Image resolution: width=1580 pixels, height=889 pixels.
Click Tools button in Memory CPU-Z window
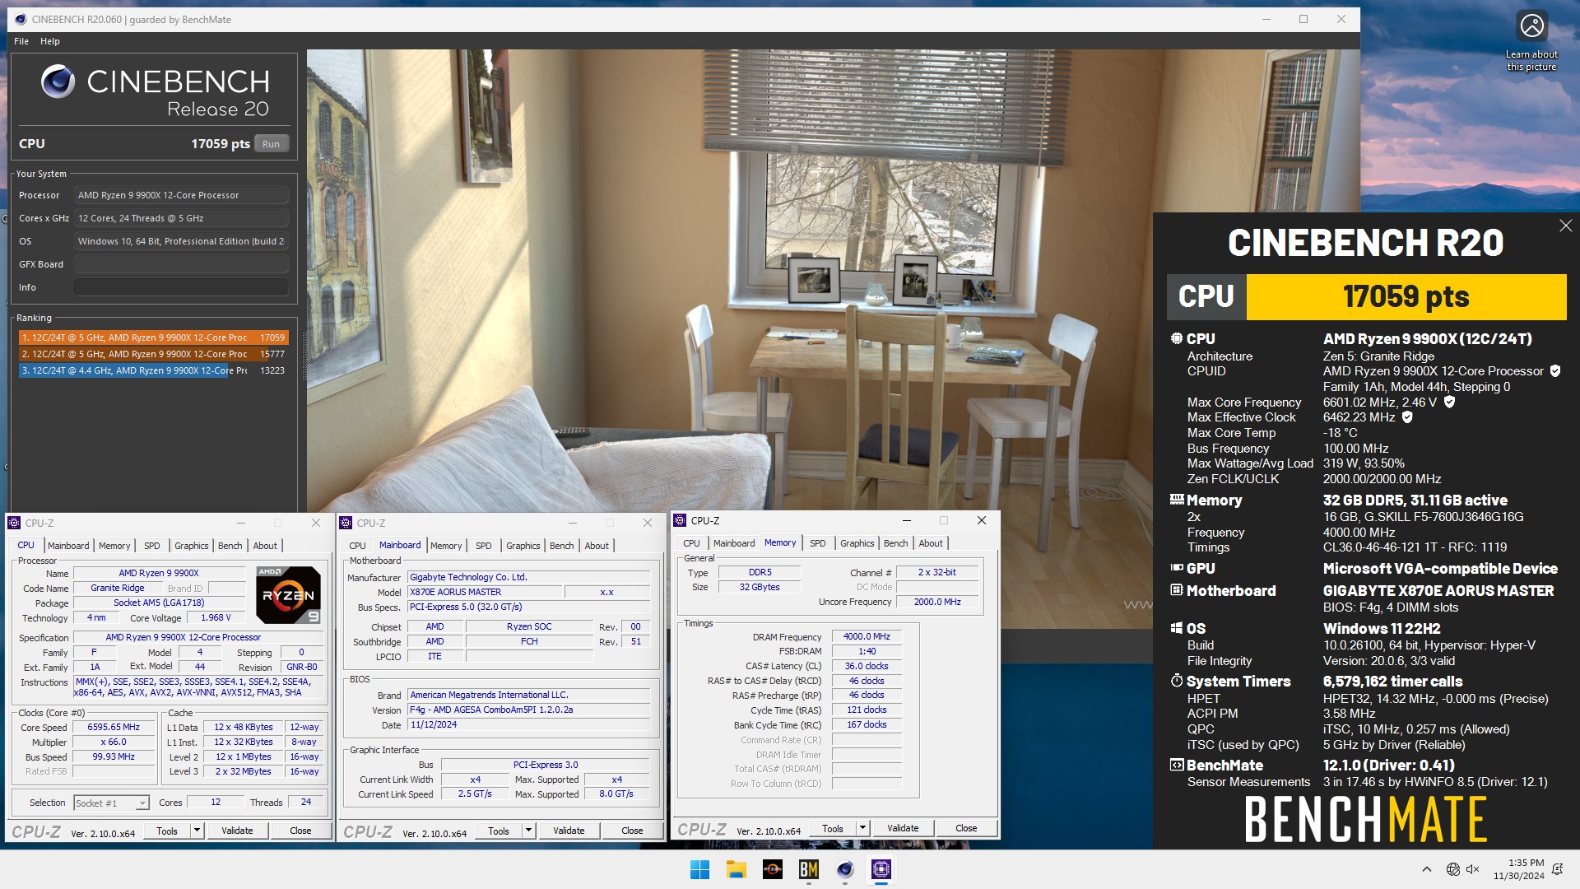click(833, 828)
